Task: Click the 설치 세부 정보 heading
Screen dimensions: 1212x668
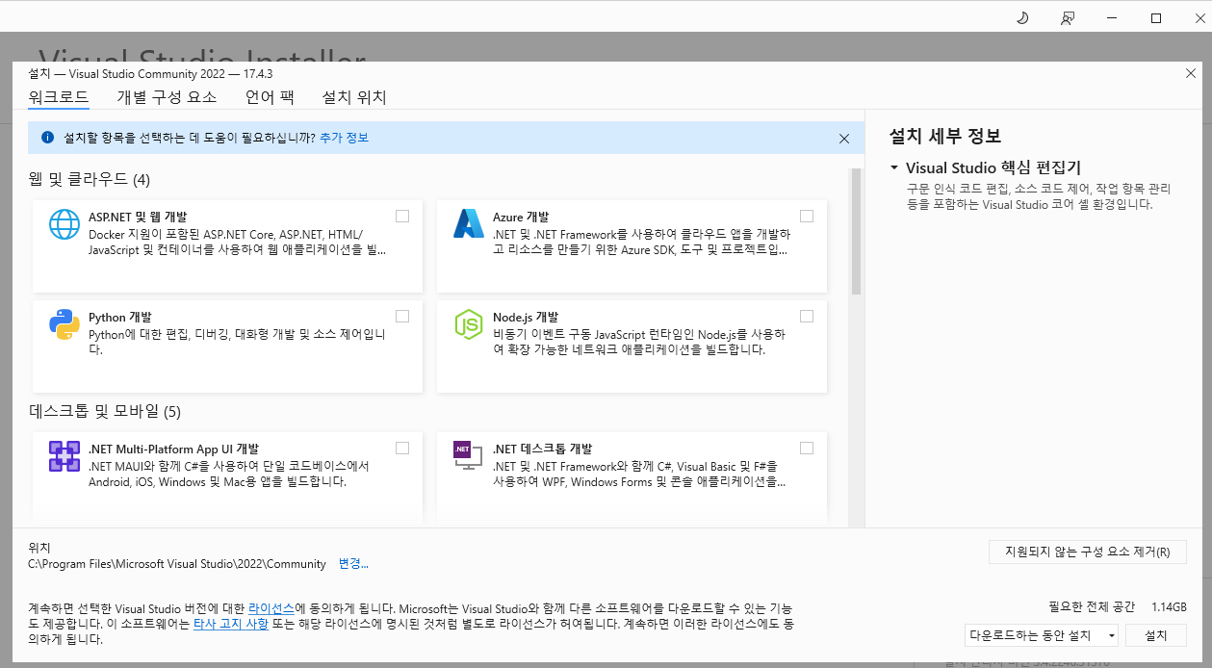Action: click(x=945, y=136)
